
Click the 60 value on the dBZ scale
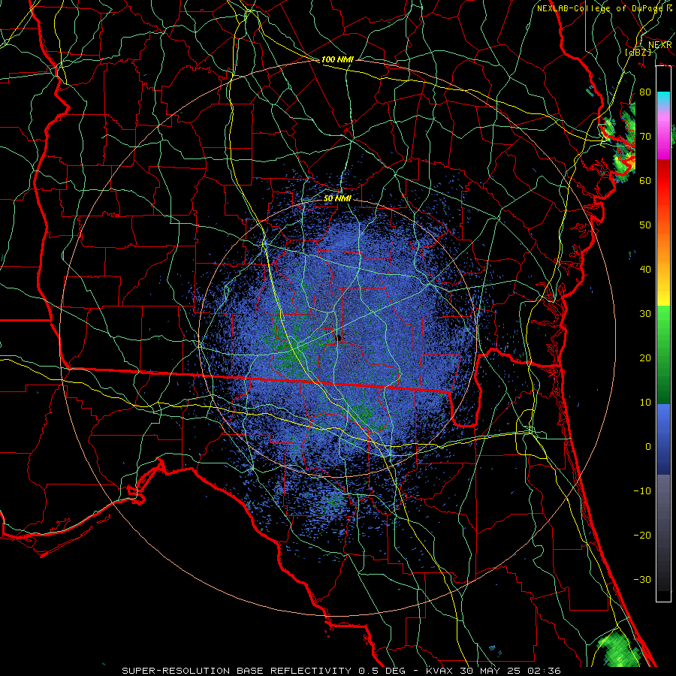click(645, 180)
